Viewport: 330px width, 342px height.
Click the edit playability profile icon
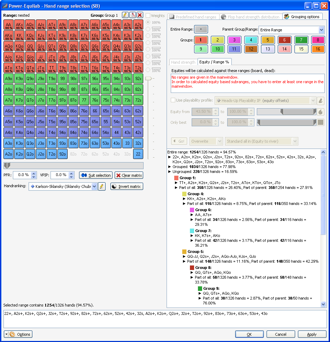click(x=320, y=101)
